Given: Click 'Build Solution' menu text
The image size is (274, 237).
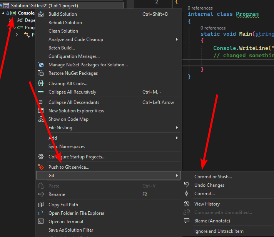Looking at the screenshot, I should (x=63, y=14).
